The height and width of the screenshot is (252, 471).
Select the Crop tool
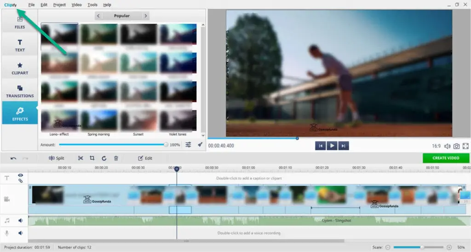(92, 158)
